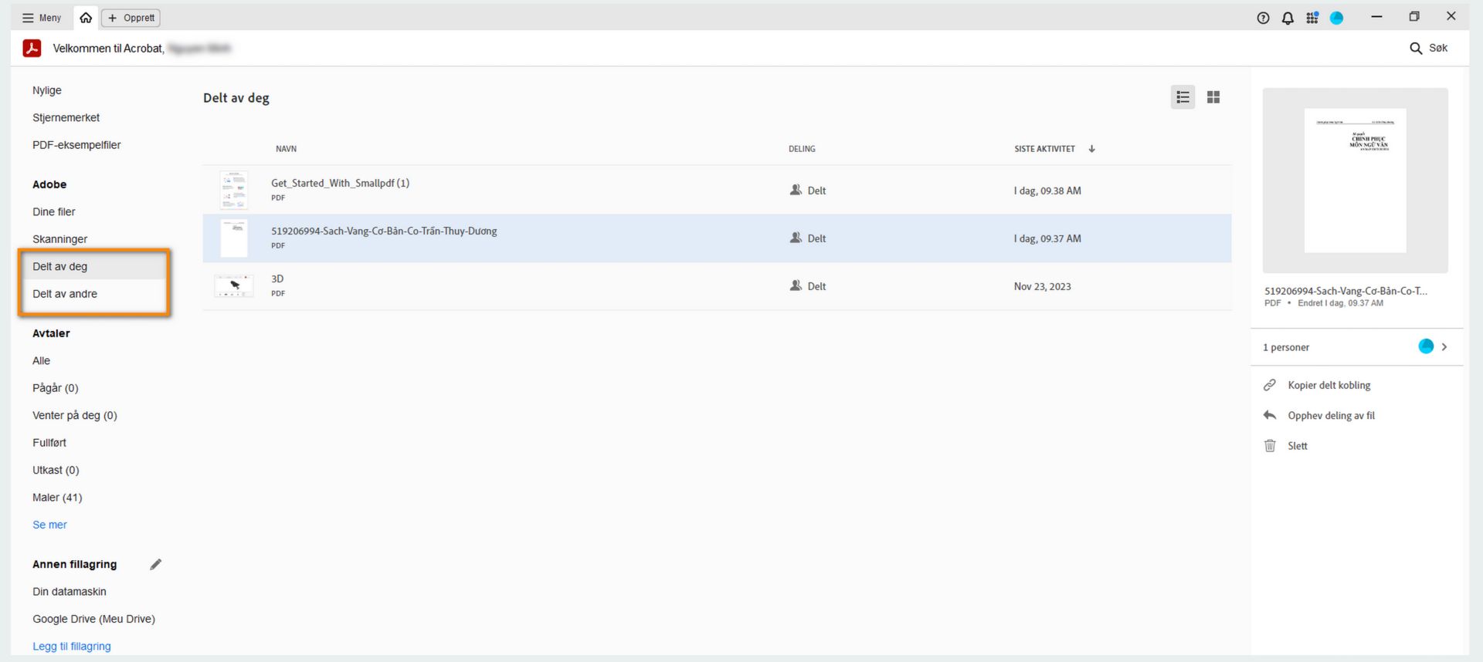
Task: Click the 'I dag, 09.38 AM' timestamp
Action: pyautogui.click(x=1047, y=191)
